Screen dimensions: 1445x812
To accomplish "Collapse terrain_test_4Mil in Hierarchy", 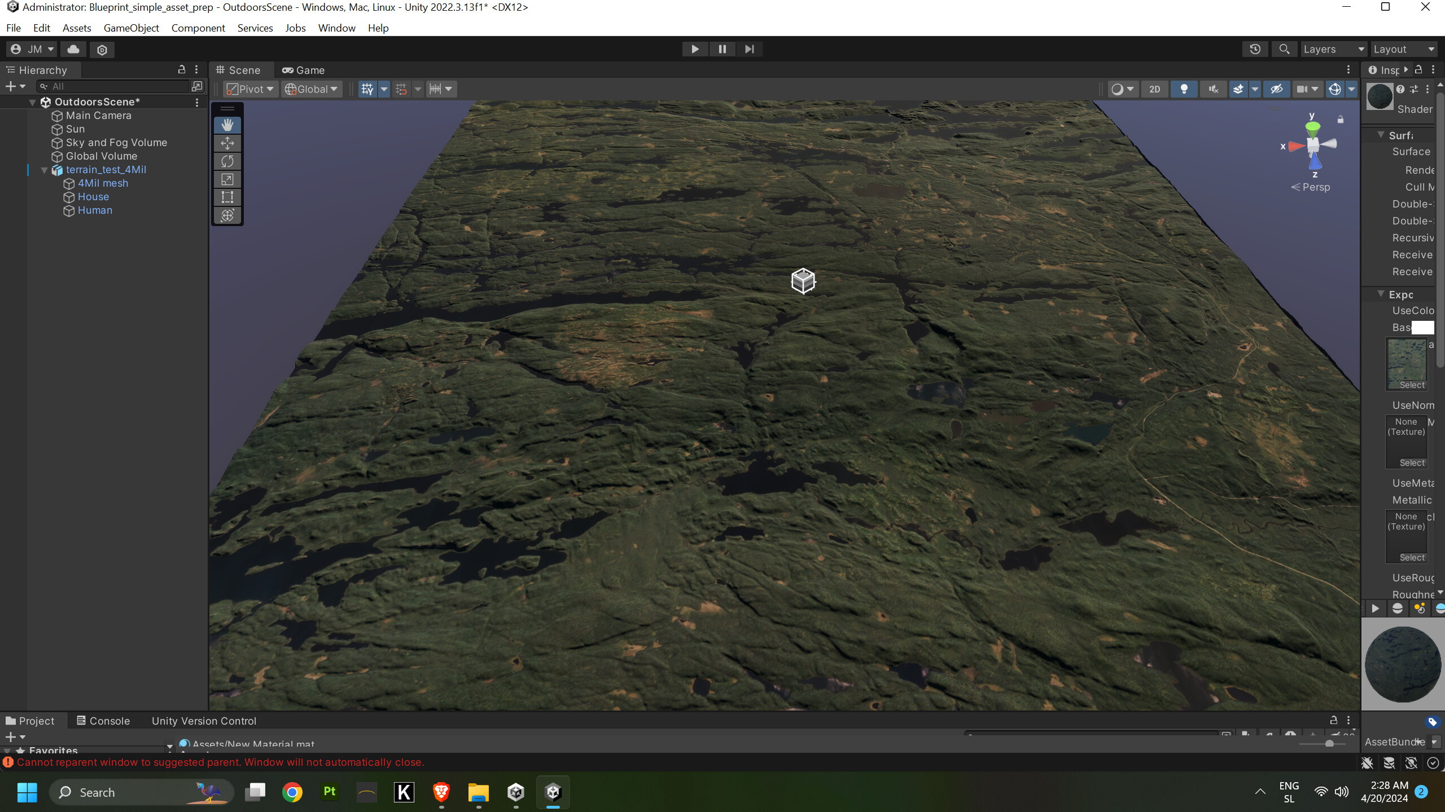I will (44, 170).
